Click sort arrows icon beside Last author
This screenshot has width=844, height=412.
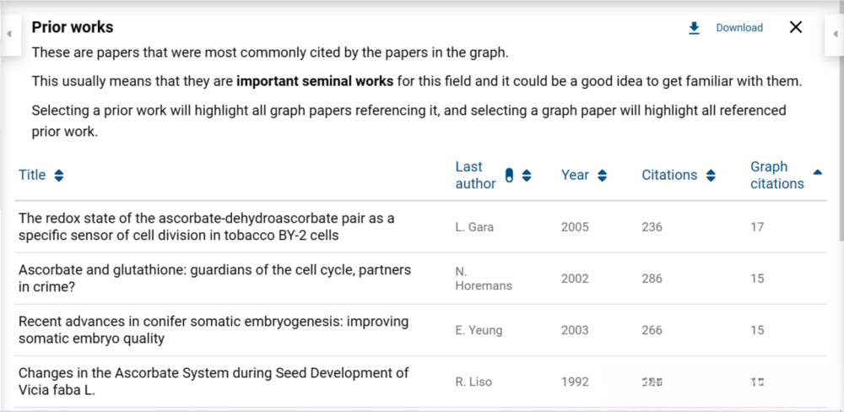coord(527,176)
